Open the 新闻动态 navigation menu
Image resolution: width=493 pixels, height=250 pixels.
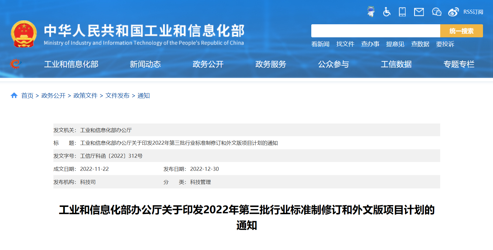click(145, 64)
